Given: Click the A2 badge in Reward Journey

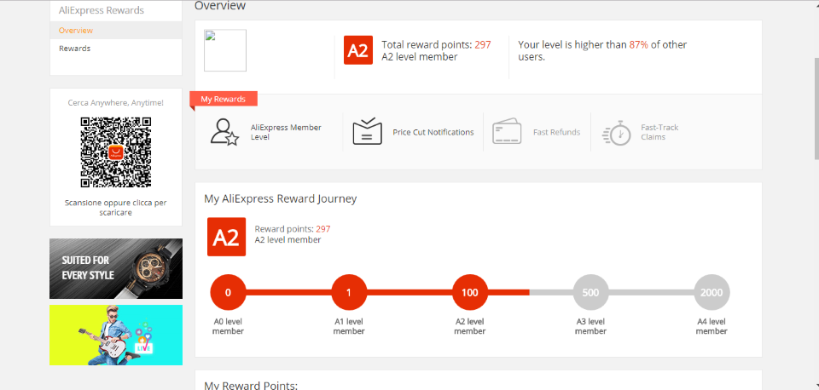Looking at the screenshot, I should coord(226,237).
